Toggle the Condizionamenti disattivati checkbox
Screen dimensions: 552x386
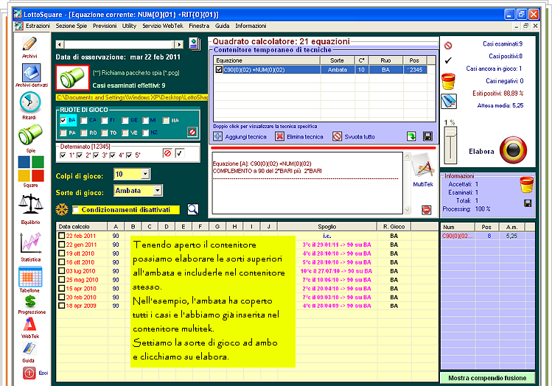point(76,210)
